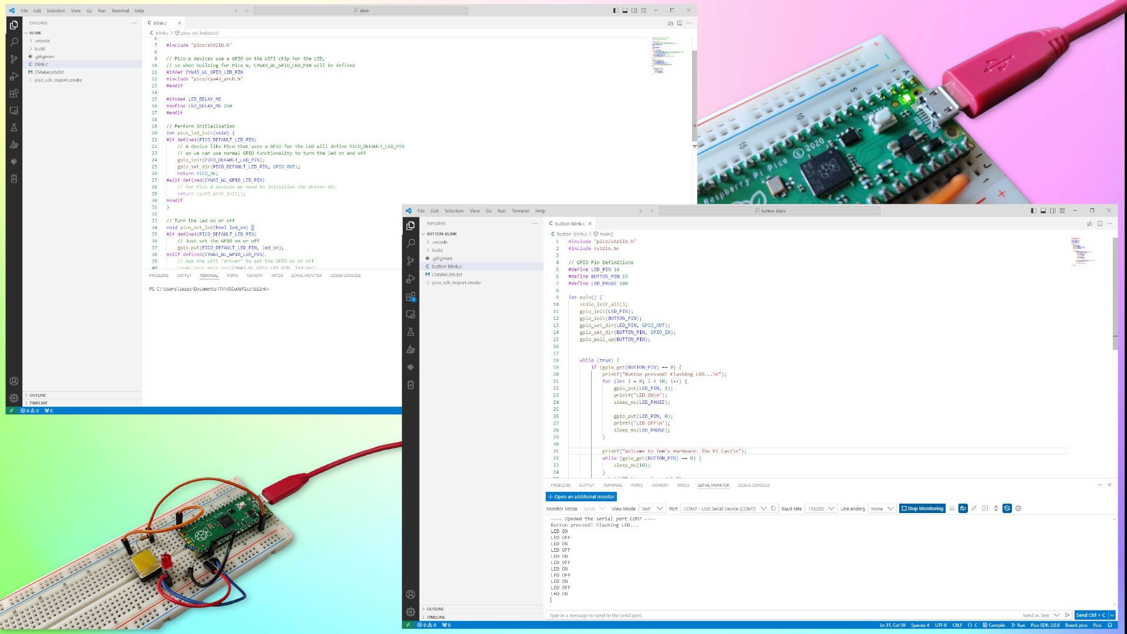1127x634 pixels.
Task: Click the Stop Monitoring button
Action: point(922,508)
